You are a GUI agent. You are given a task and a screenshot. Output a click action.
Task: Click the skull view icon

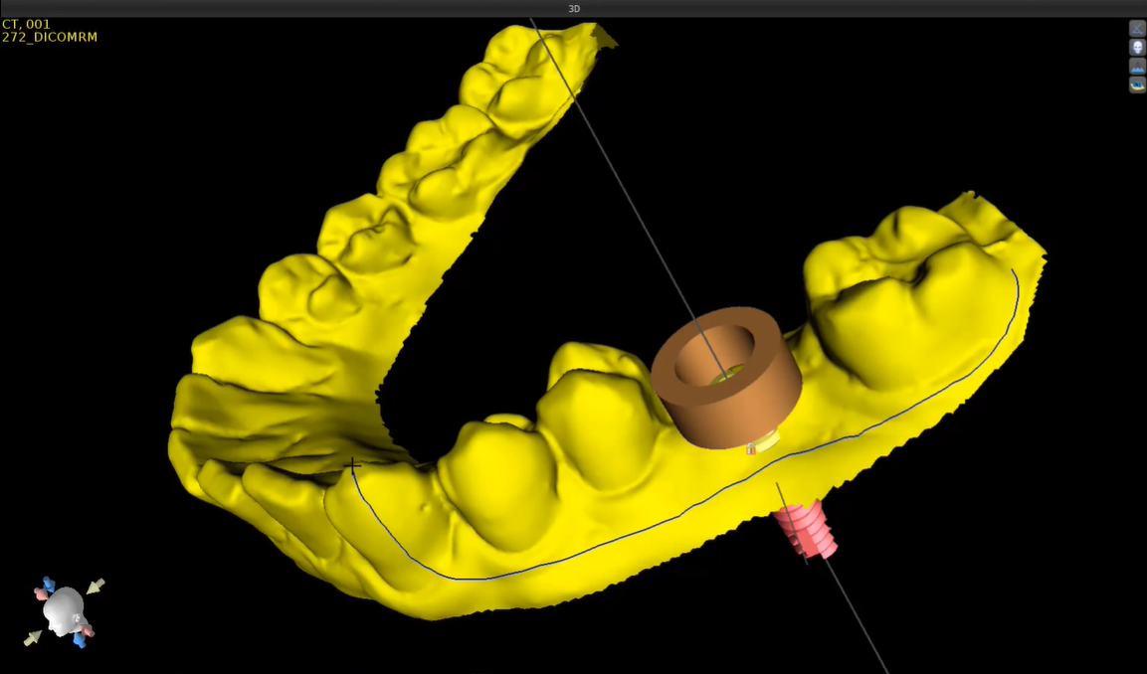1137,48
